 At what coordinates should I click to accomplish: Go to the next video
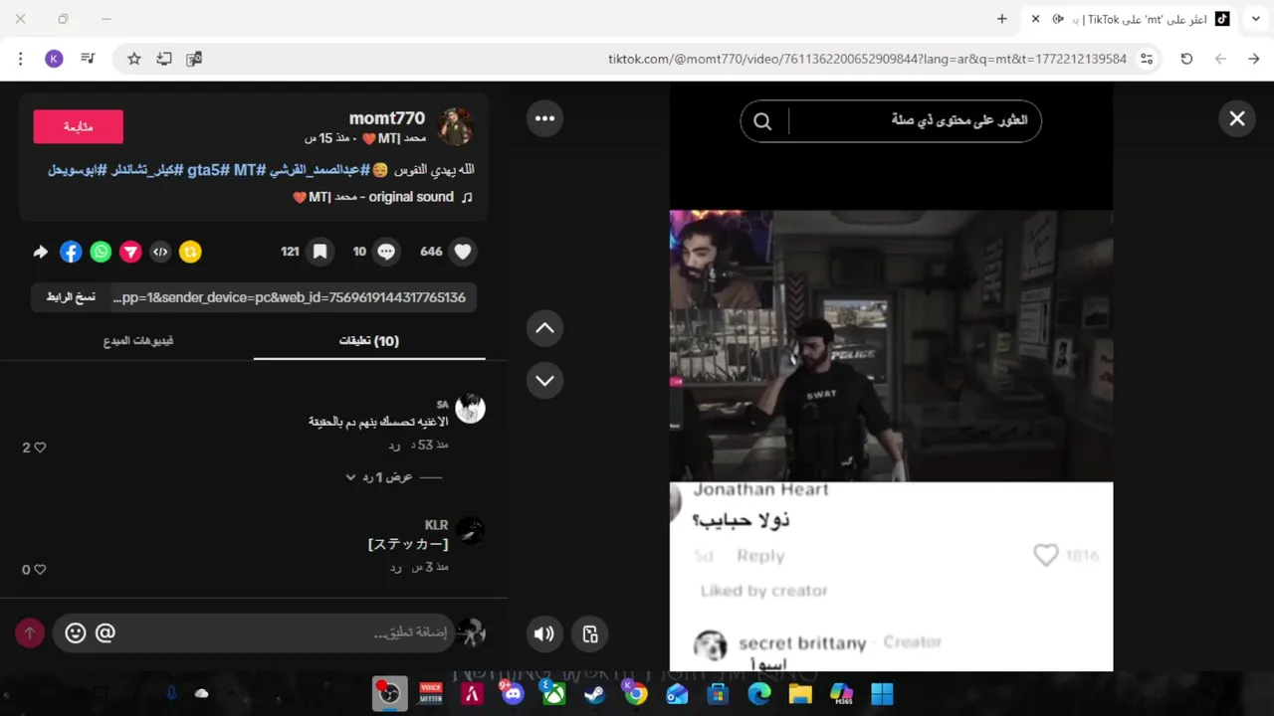pyautogui.click(x=544, y=380)
